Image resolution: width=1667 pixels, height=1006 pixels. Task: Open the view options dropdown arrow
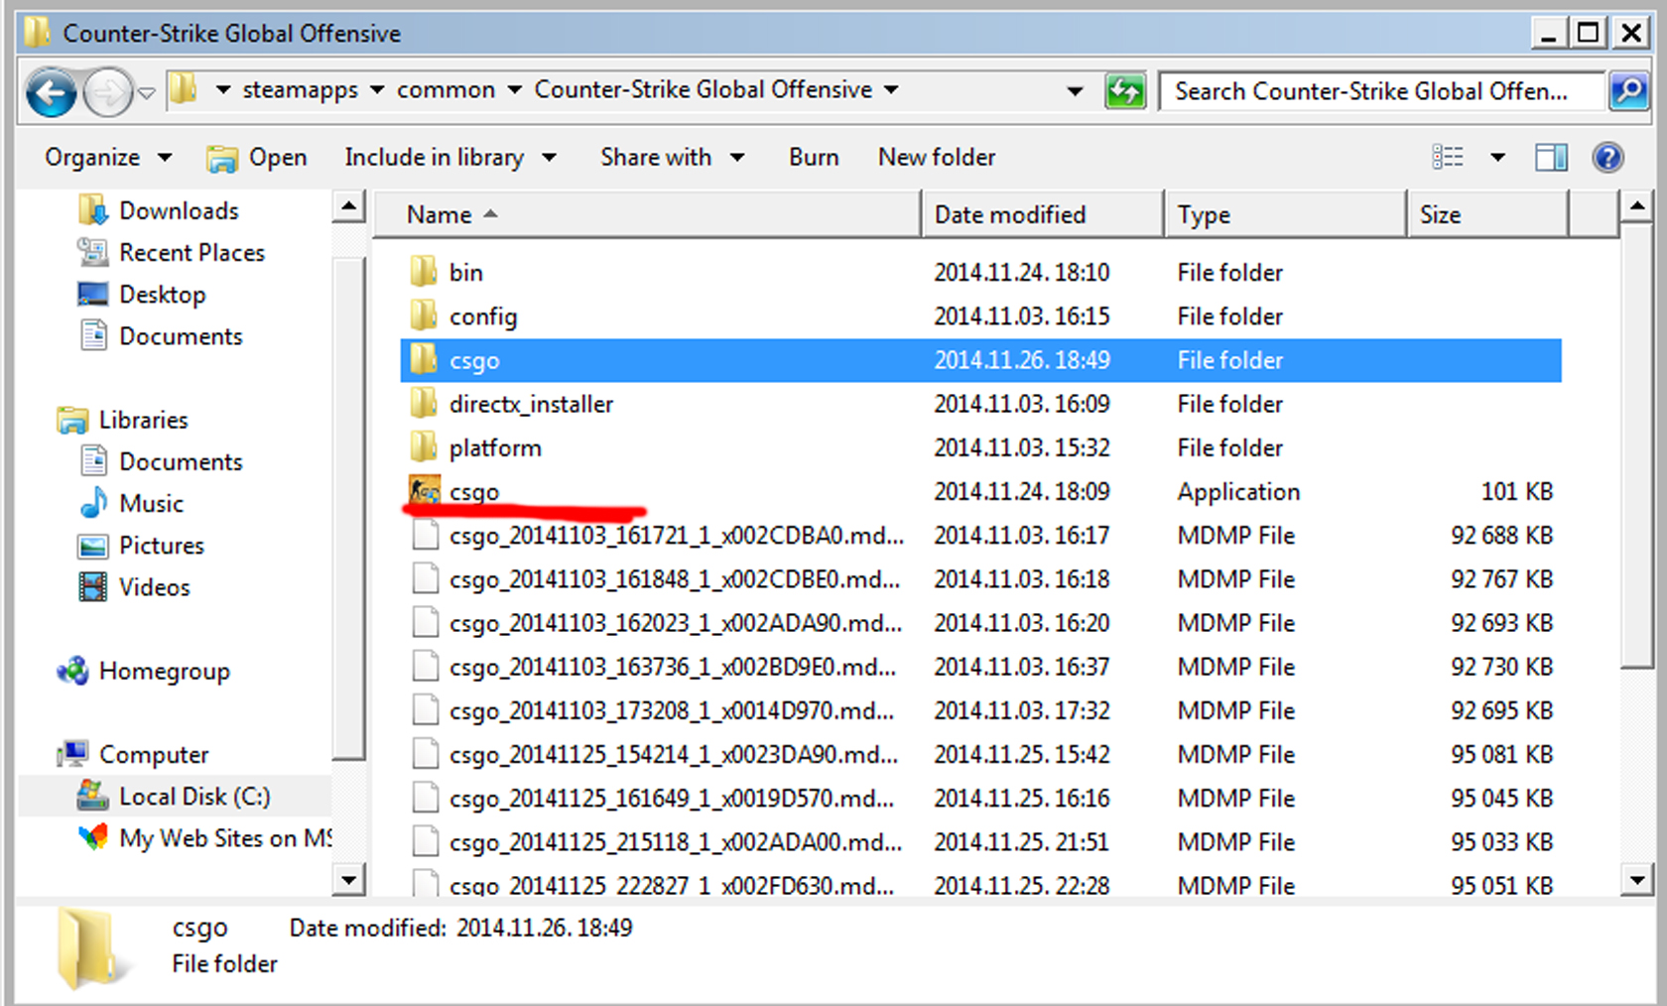pos(1497,157)
